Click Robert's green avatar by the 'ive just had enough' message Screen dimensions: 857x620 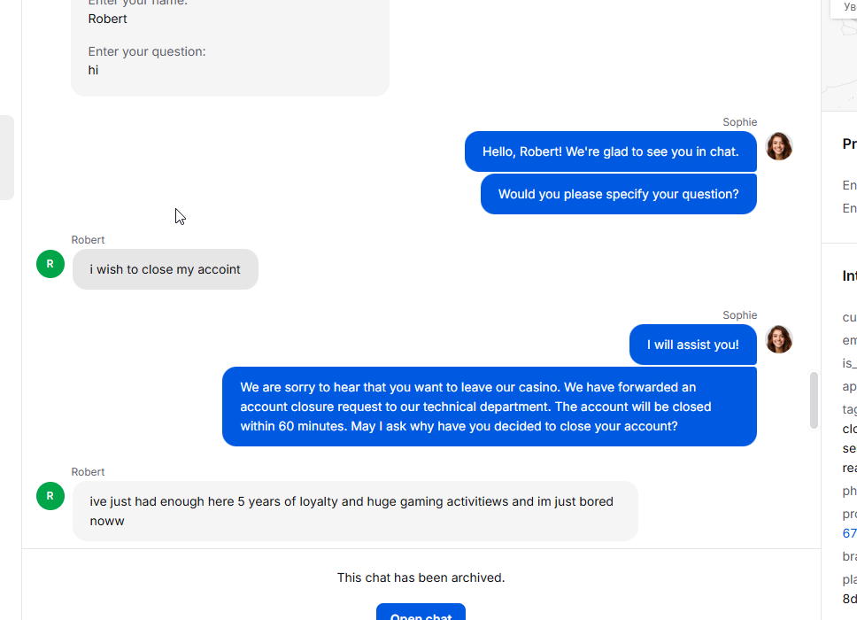tap(50, 496)
